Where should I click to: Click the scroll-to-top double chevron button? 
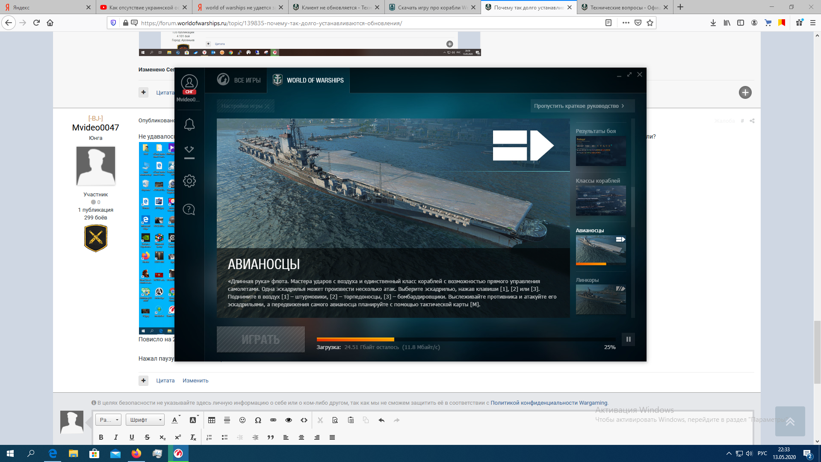click(790, 421)
